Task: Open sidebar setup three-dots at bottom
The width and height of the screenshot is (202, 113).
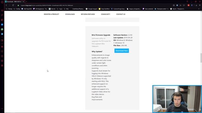Action: [2, 109]
